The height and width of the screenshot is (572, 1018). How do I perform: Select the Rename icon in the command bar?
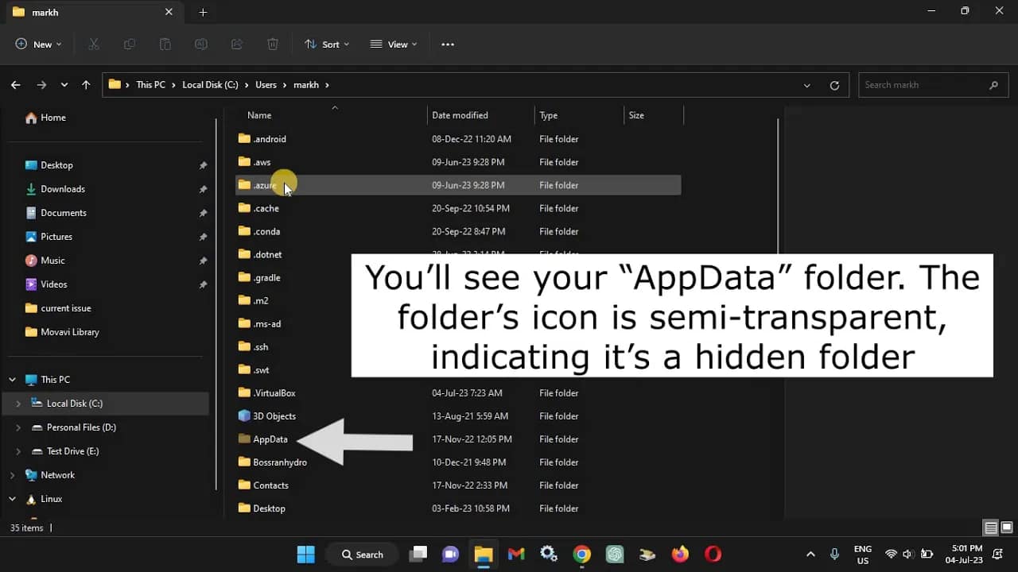(x=200, y=44)
